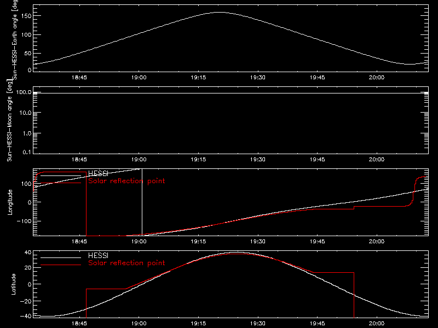Click the 1.0 tick on Moon angle axis
438x328 pixels.
(x=27, y=133)
